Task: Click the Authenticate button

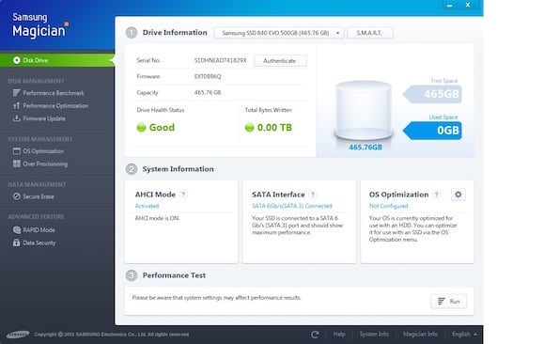Action: tap(280, 61)
